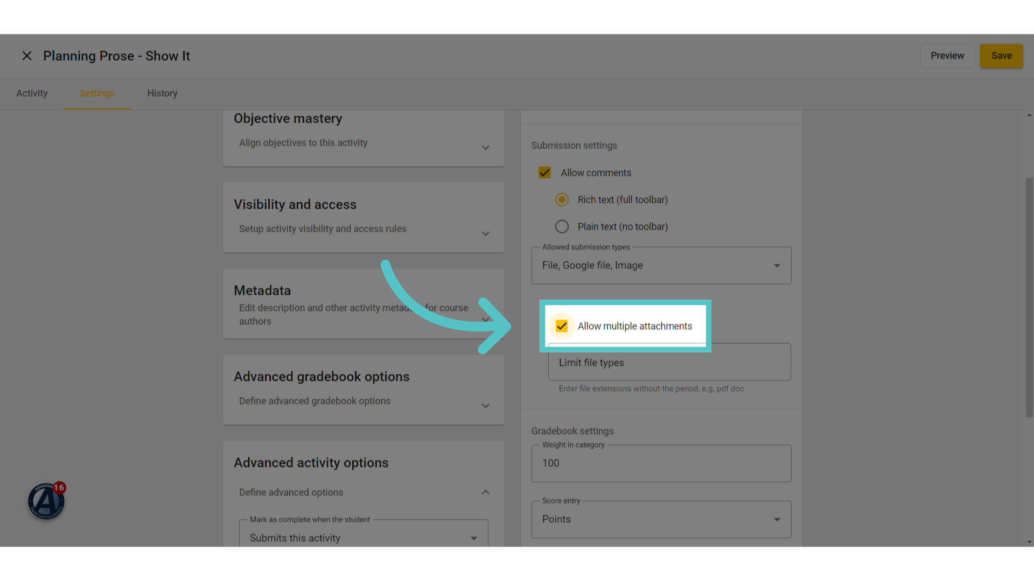Click the Weight in category field
1034x581 pixels.
661,463
